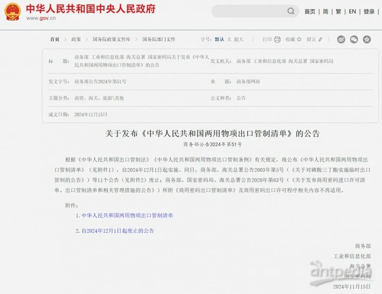Open attachment 自2024年12月1日起废止的公告
This screenshot has height=294, width=382.
pyautogui.click(x=117, y=231)
